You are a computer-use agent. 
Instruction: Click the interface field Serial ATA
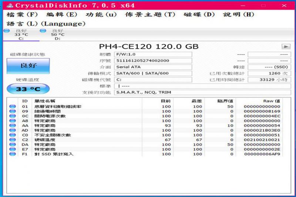point(153,67)
